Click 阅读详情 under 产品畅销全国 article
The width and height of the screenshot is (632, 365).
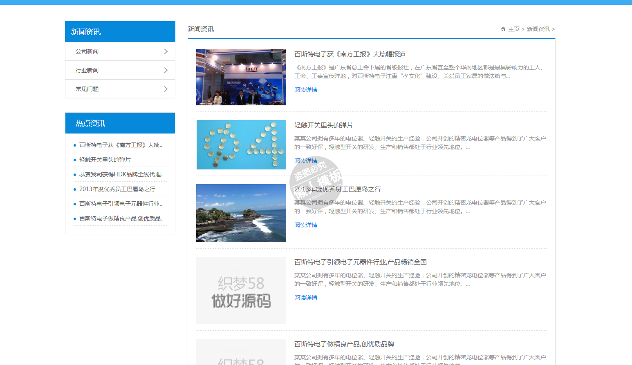point(306,298)
